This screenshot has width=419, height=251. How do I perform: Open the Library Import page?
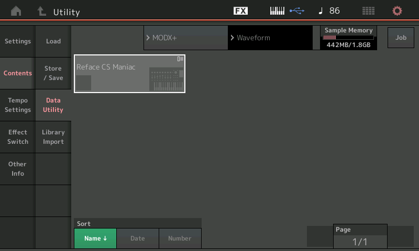click(53, 137)
